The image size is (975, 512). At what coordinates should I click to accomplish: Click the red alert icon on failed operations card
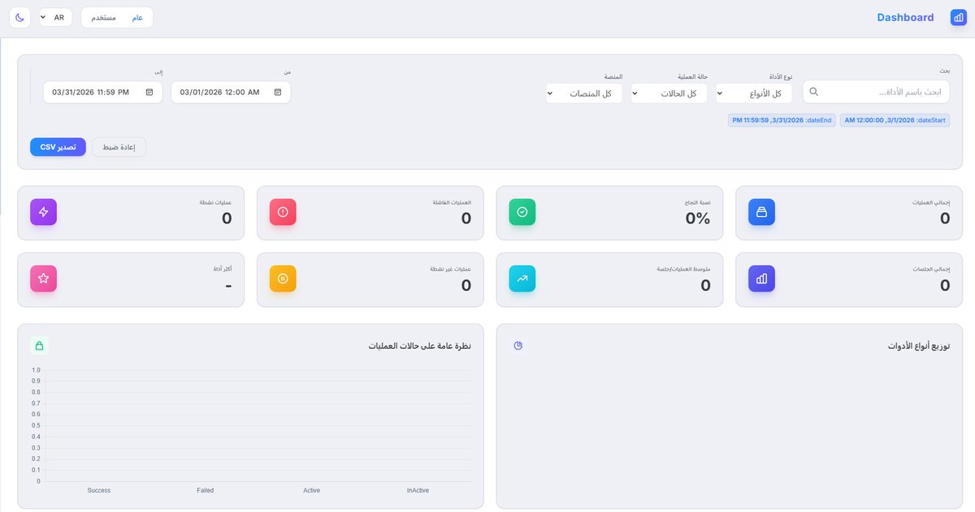click(282, 211)
